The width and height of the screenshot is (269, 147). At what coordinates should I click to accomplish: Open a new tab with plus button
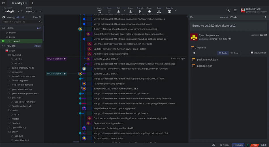click(33, 3)
